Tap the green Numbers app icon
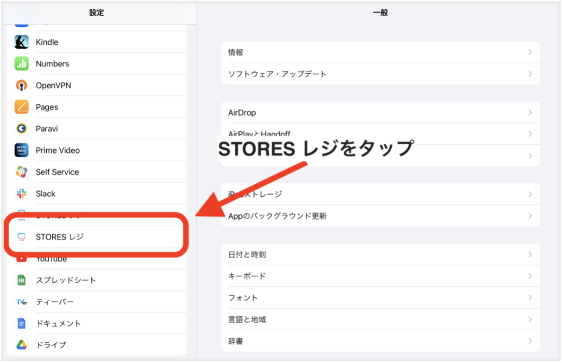Viewport: 562px width, 363px height. coord(21,64)
